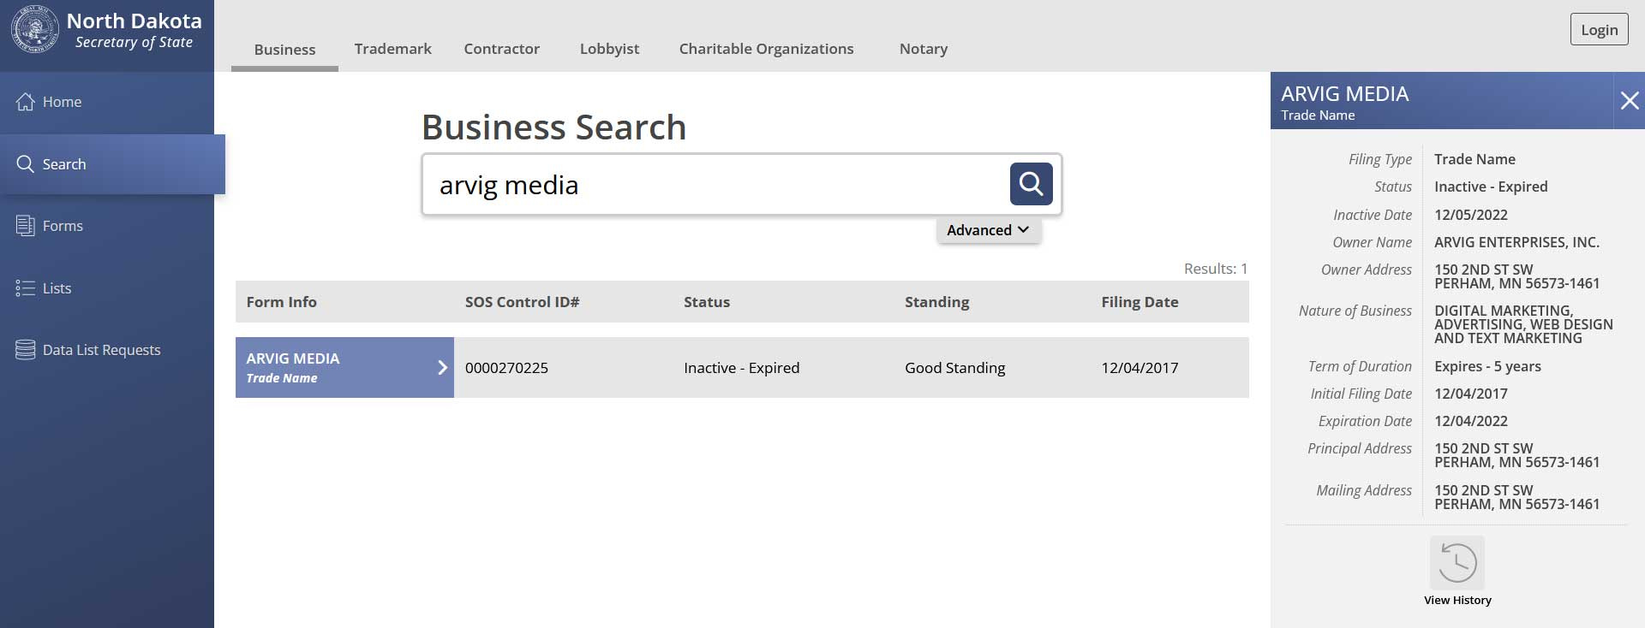
Task: Click the Login button
Action: pyautogui.click(x=1599, y=30)
